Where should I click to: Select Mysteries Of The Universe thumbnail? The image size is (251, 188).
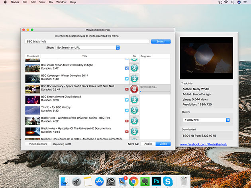[x=33, y=131]
